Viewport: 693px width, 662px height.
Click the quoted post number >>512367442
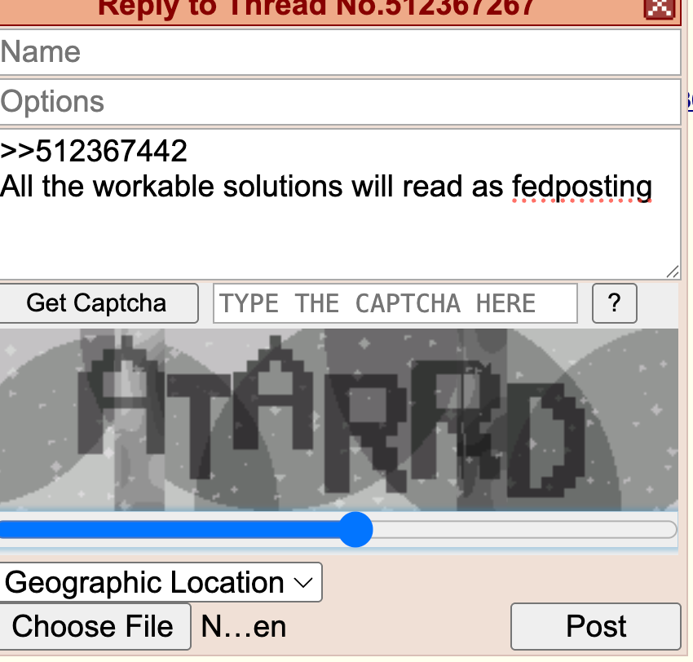[94, 151]
